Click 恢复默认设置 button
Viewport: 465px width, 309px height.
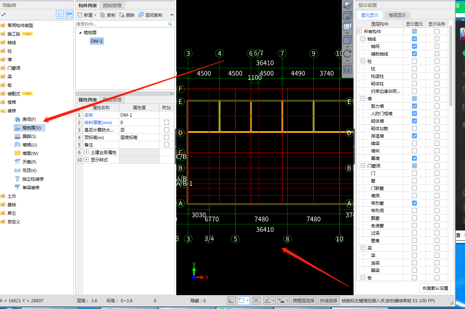(x=435, y=288)
